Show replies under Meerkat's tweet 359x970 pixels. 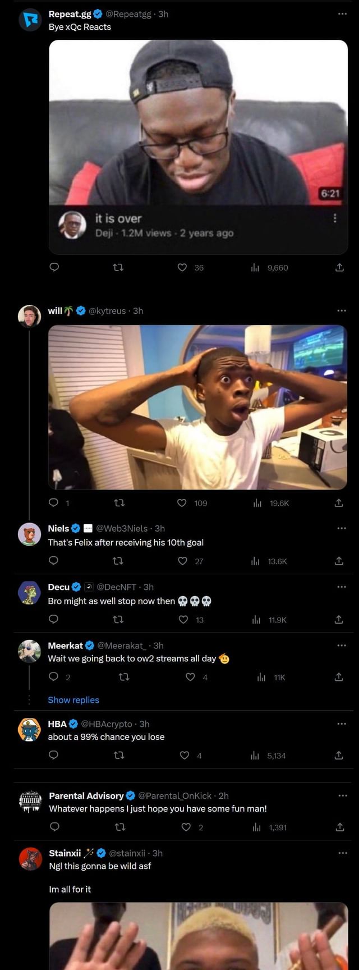pyautogui.click(x=73, y=700)
